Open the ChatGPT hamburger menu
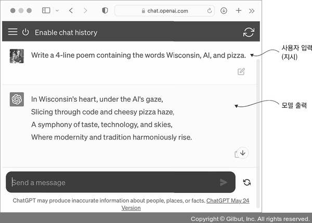This screenshot has height=223, width=312. point(13,32)
